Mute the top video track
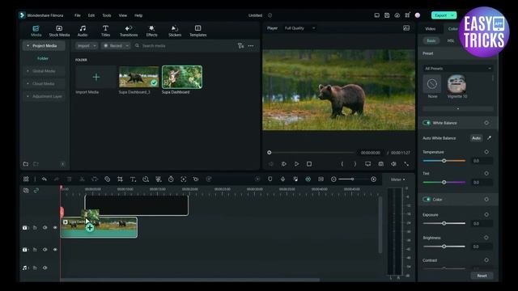 [x=45, y=228]
